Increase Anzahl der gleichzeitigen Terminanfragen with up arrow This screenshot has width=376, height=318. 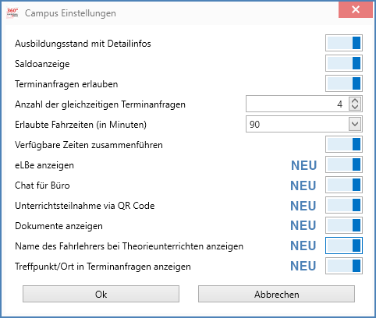tap(355, 101)
